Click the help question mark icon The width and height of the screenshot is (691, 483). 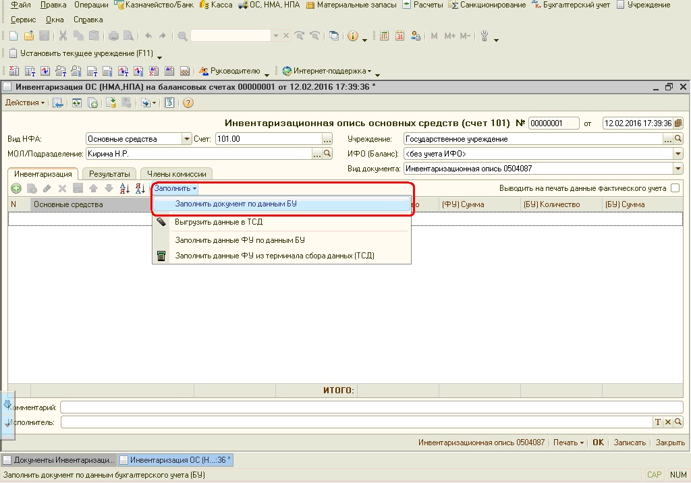(188, 103)
